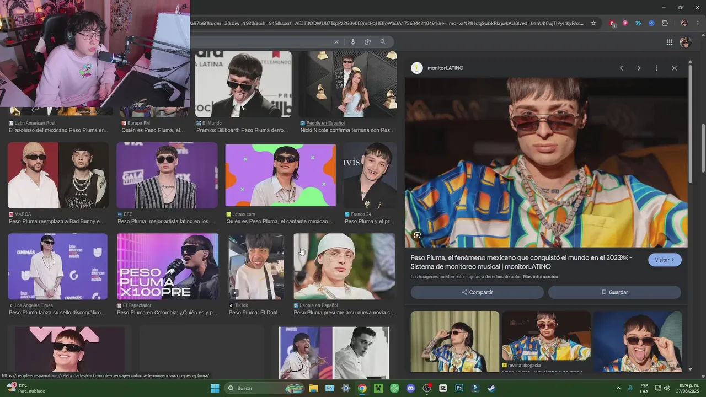
Task: Click the 'Nicki Nicole confirma termina con Pes...' caption
Action: (347, 131)
